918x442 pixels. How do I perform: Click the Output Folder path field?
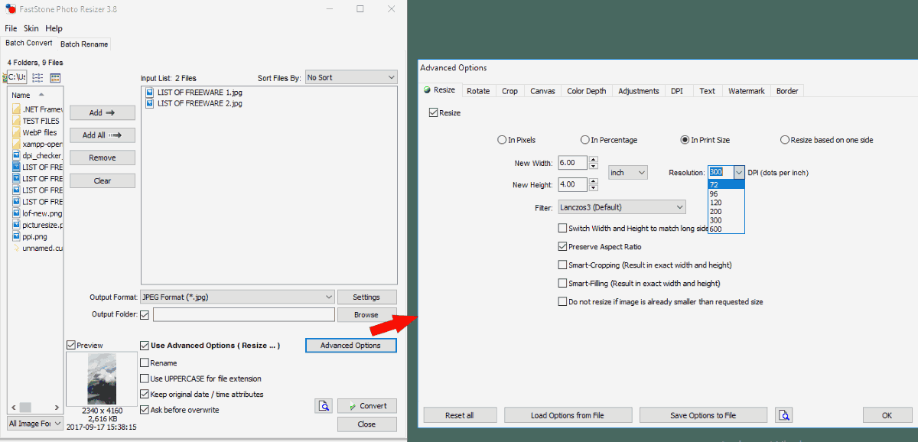click(x=244, y=314)
